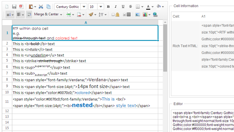Apply Strikethrough formatting
The width and height of the screenshot is (234, 132).
coord(130,7)
